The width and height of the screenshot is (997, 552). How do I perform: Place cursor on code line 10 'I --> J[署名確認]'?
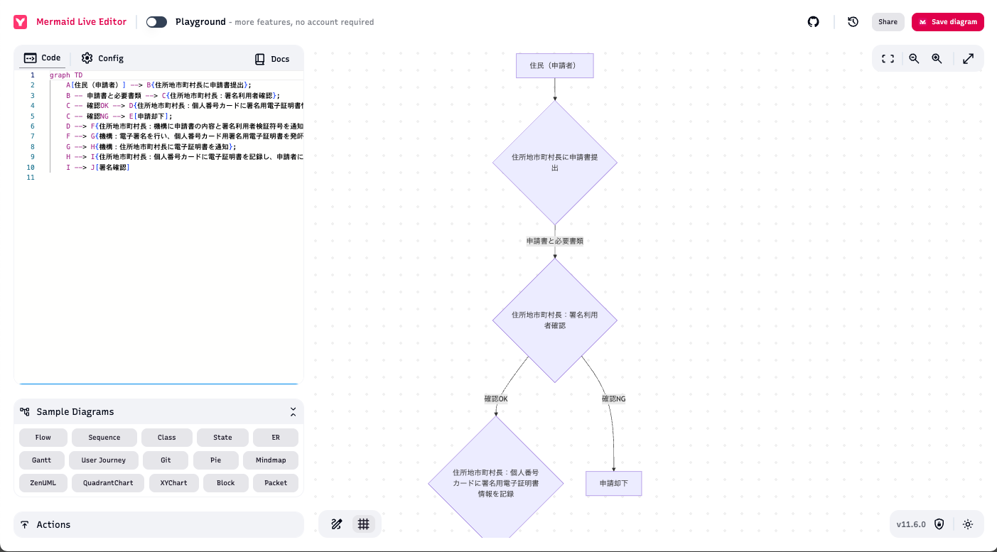(x=98, y=168)
